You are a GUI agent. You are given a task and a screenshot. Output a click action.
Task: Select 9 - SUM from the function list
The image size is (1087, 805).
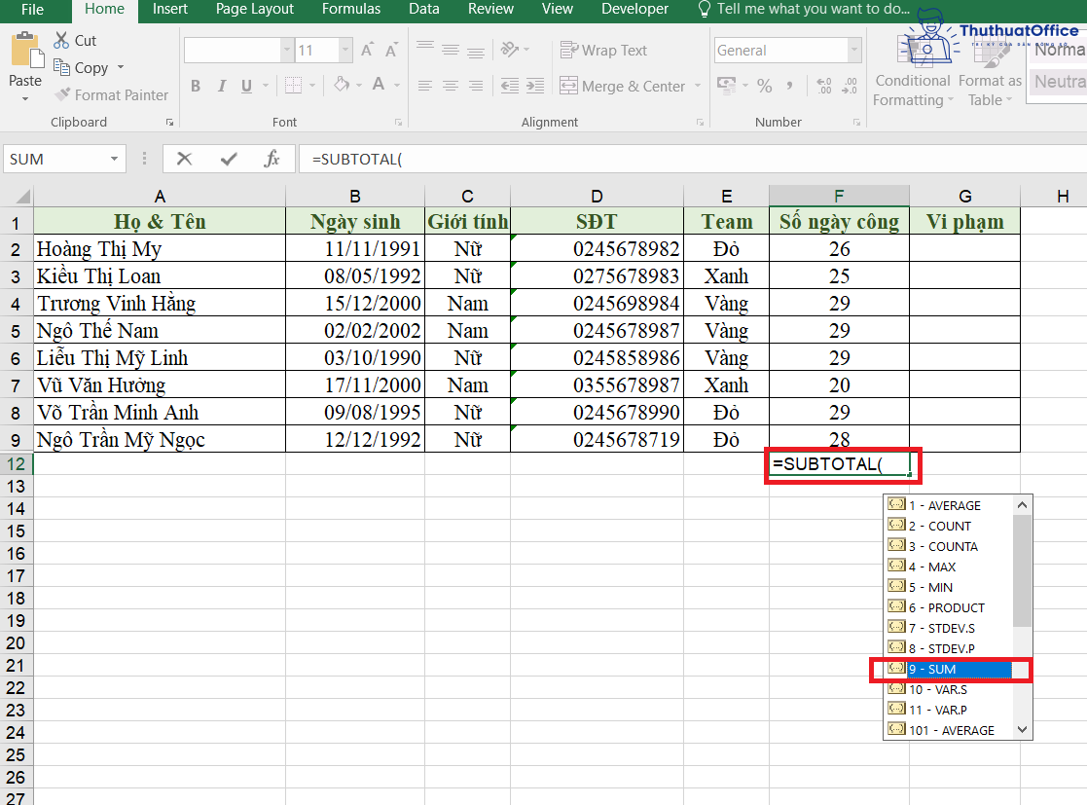931,669
